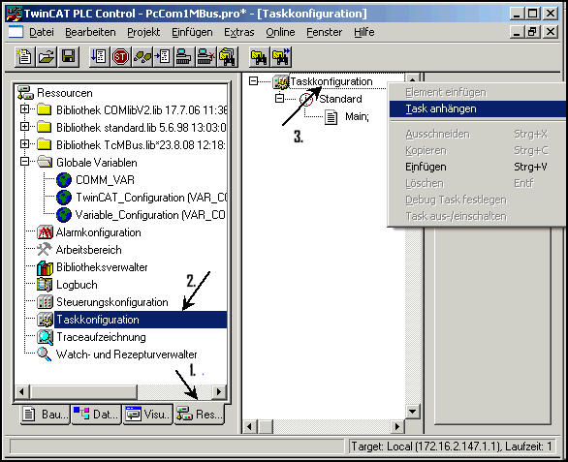Image resolution: width=568 pixels, height=462 pixels.
Task: Expand Bibliothek TcMBus.lib node
Action: (24, 143)
